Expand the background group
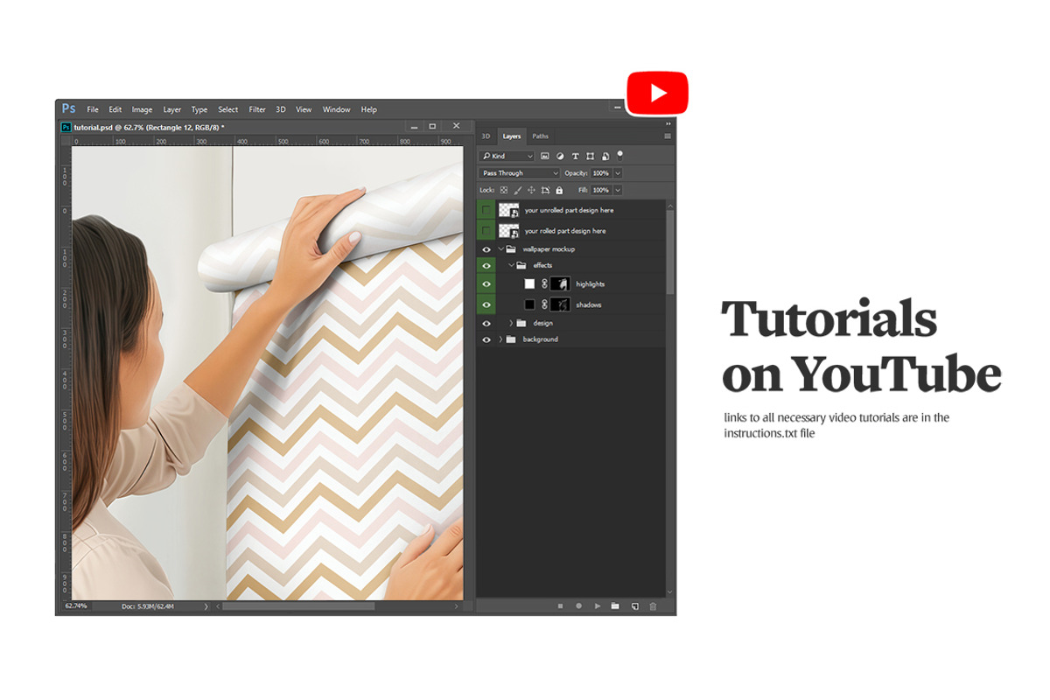This screenshot has height=700, width=1050. click(500, 339)
